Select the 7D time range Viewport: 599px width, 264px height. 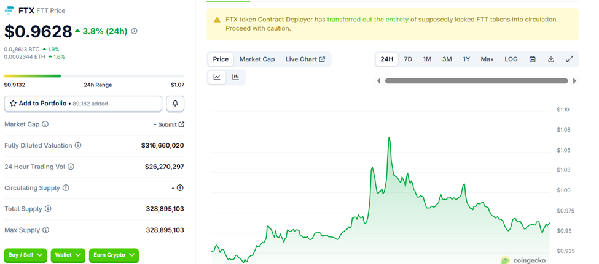point(408,59)
